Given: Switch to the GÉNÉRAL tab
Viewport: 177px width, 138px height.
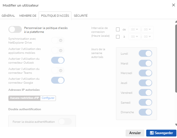Looking at the screenshot, I should (x=8, y=16).
